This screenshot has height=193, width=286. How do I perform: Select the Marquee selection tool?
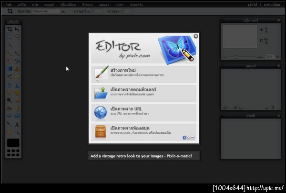tap(10, 37)
